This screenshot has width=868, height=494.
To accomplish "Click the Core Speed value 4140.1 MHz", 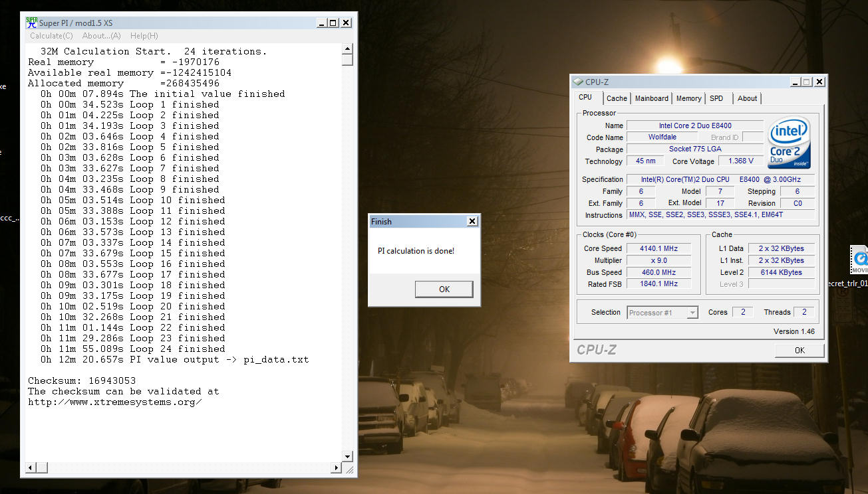I will coord(658,248).
